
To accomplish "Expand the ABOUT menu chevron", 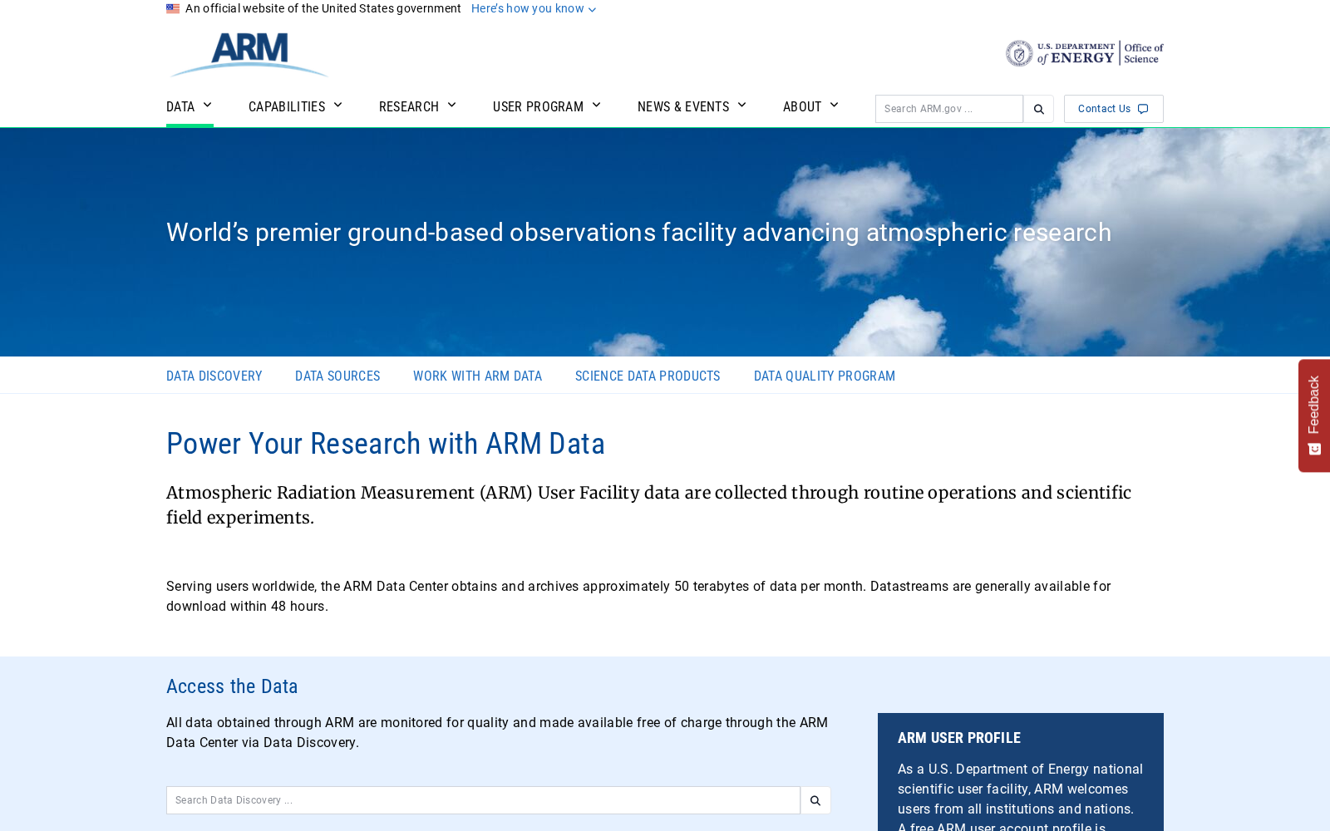I will pyautogui.click(x=835, y=106).
